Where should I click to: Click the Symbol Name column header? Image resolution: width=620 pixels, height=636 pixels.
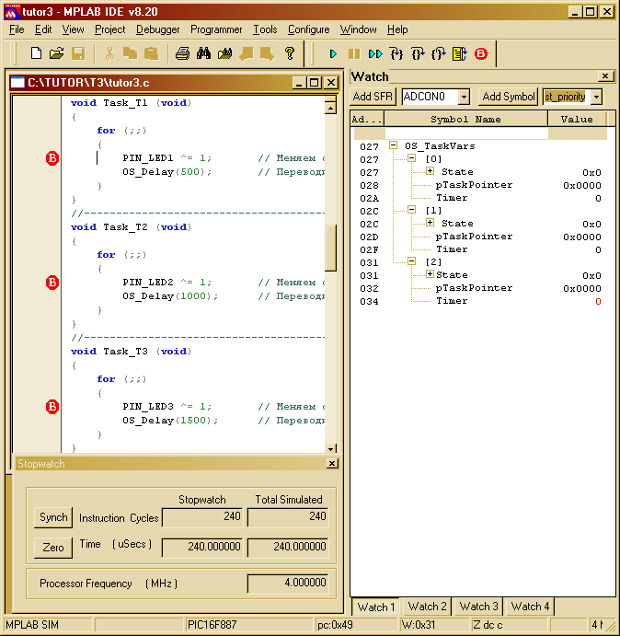tap(465, 120)
